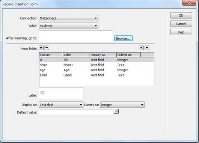Select the name row in form fields
Viewport: 199px width, 143px height.
tap(97, 65)
